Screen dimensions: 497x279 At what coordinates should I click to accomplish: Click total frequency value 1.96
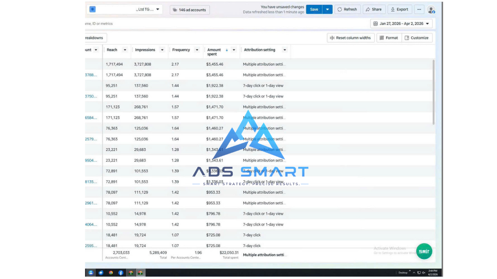[x=198, y=253]
